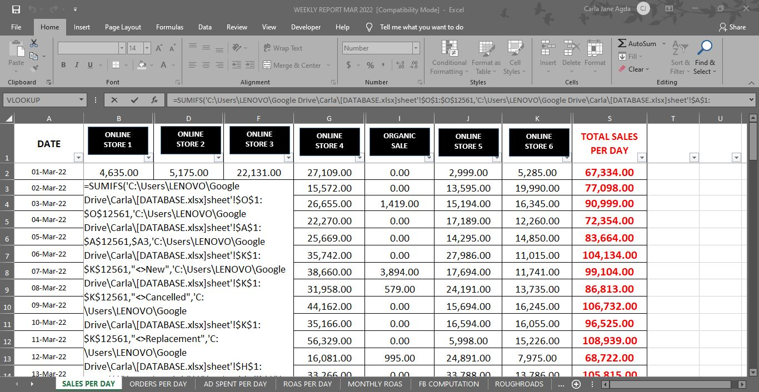This screenshot has width=759, height=392.
Task: Click the Font Color letter A
Action: 164,65
